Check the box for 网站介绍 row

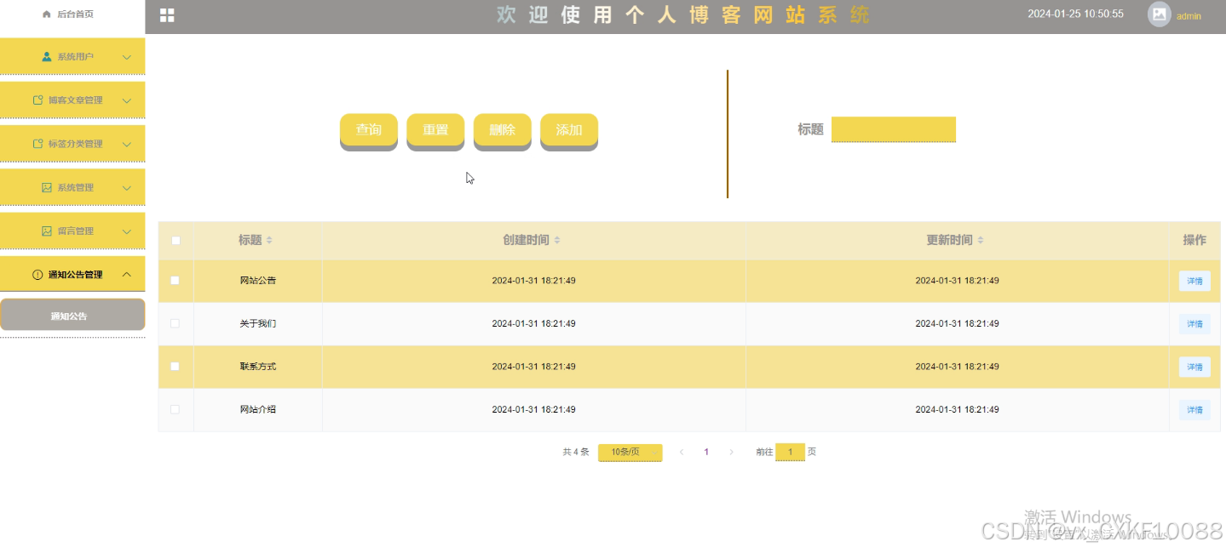click(176, 409)
